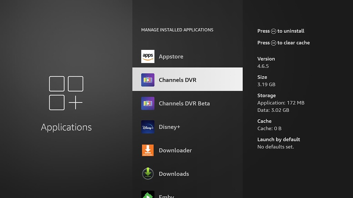Open the Appstore app icon
The width and height of the screenshot is (353, 198).
coord(148,56)
